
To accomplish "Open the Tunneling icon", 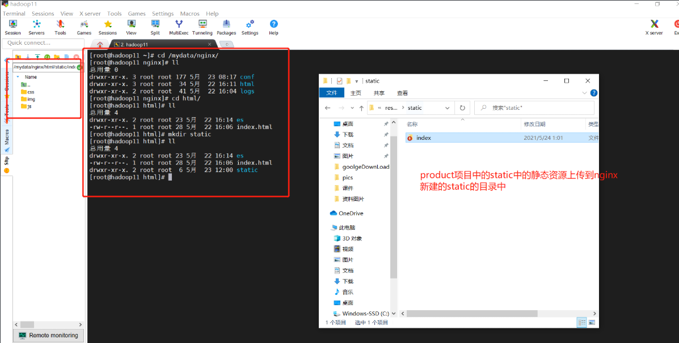I will click(x=203, y=27).
